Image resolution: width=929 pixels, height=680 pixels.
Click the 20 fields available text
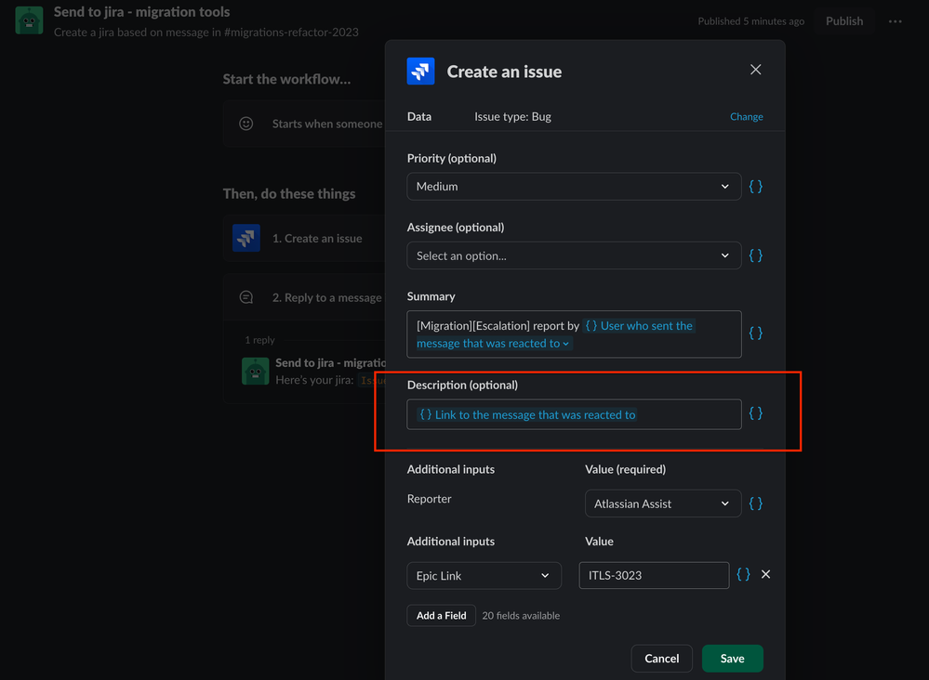[521, 616]
